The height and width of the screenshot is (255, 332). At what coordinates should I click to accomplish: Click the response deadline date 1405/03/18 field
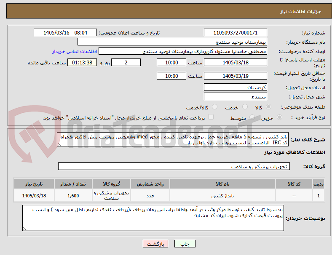click(x=235, y=63)
